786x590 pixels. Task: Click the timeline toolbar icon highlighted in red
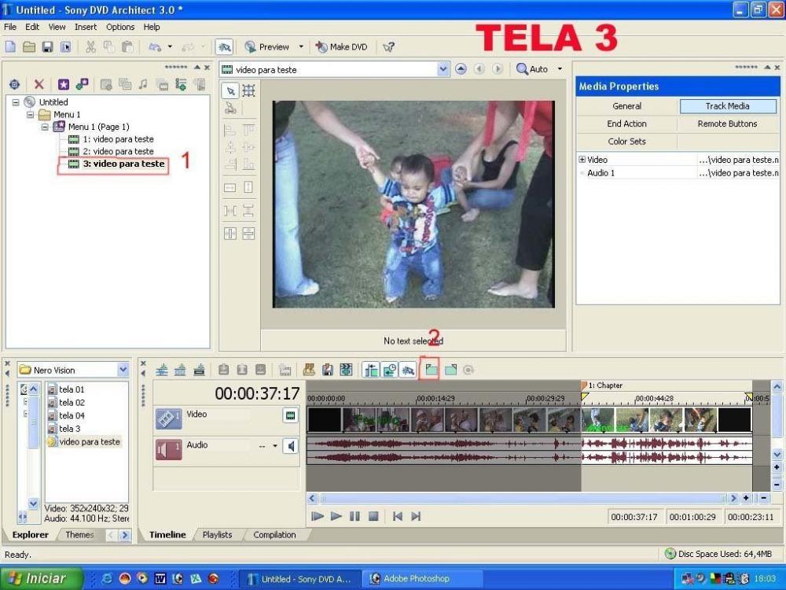430,369
